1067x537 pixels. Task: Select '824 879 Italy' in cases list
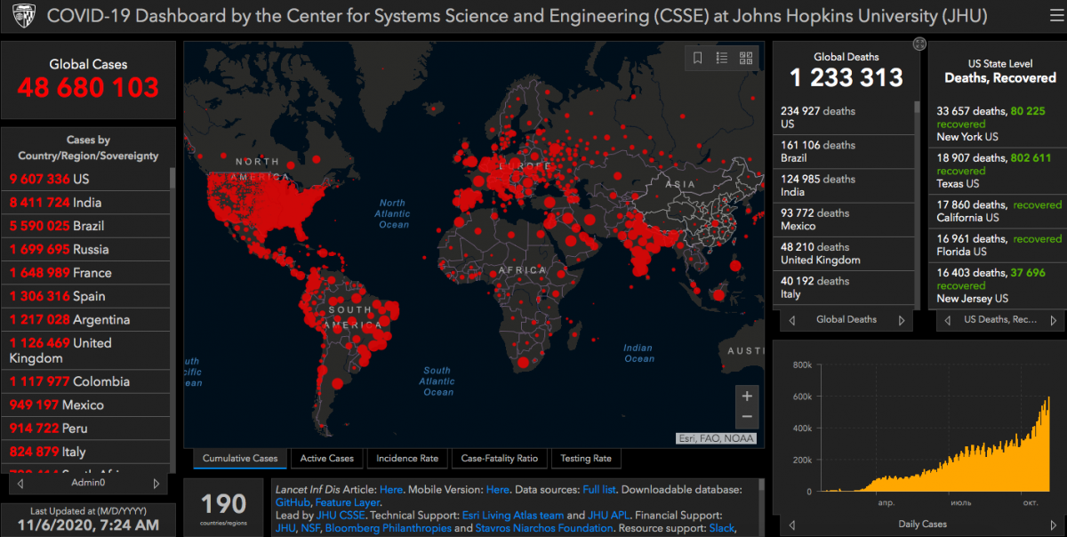click(x=87, y=452)
